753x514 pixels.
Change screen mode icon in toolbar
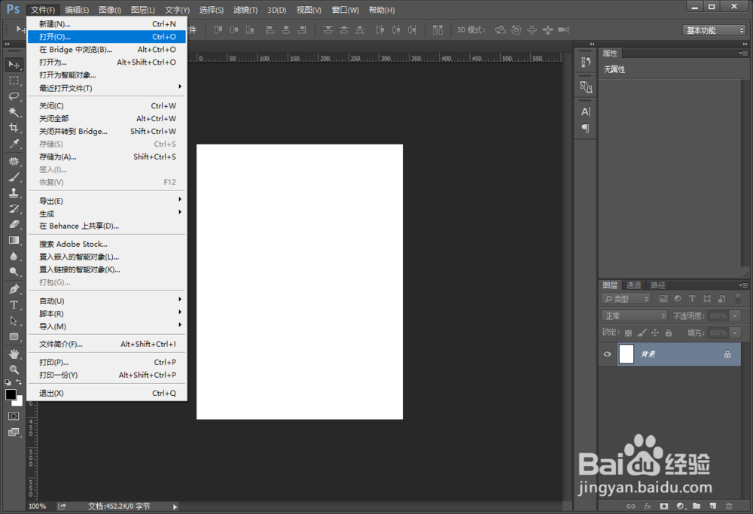(x=14, y=433)
